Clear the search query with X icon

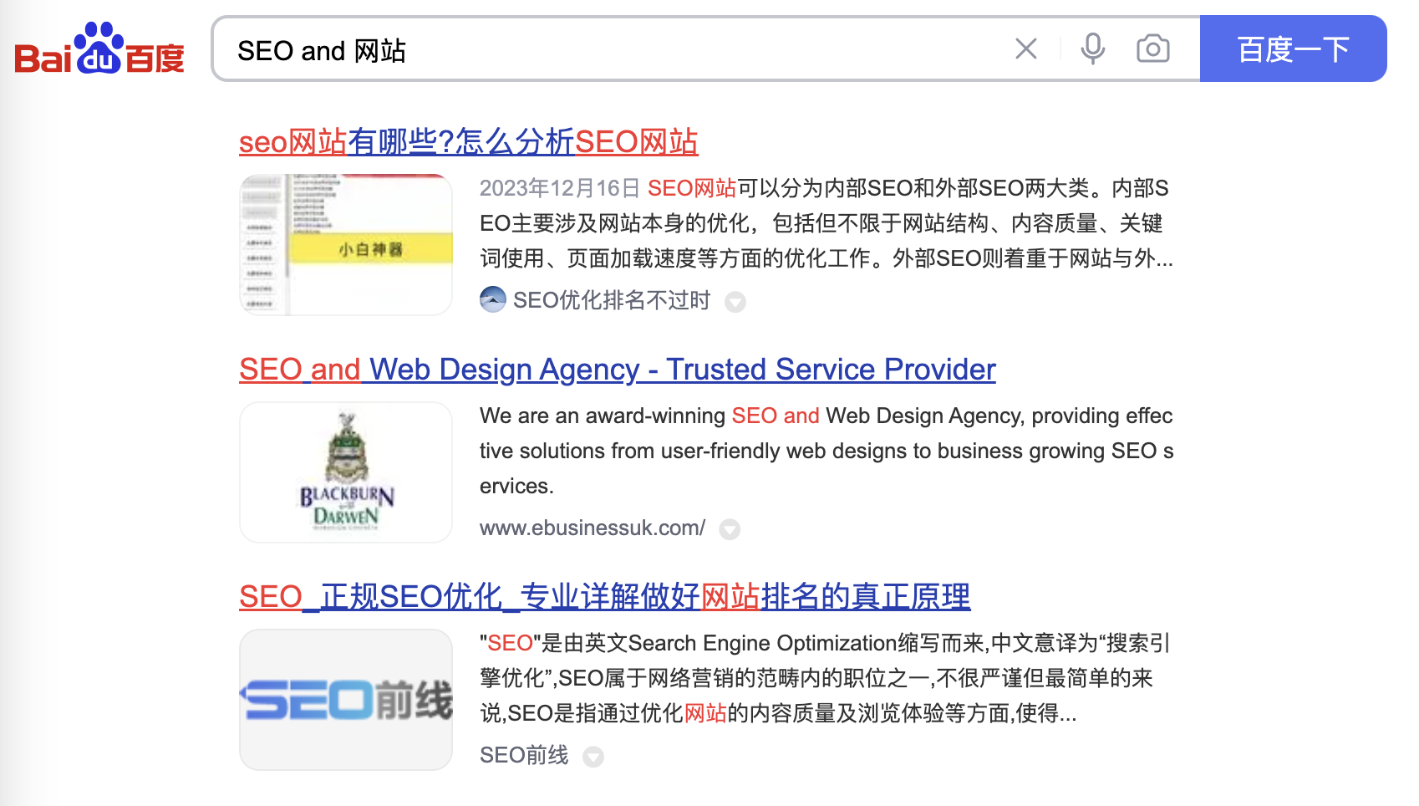(1025, 49)
